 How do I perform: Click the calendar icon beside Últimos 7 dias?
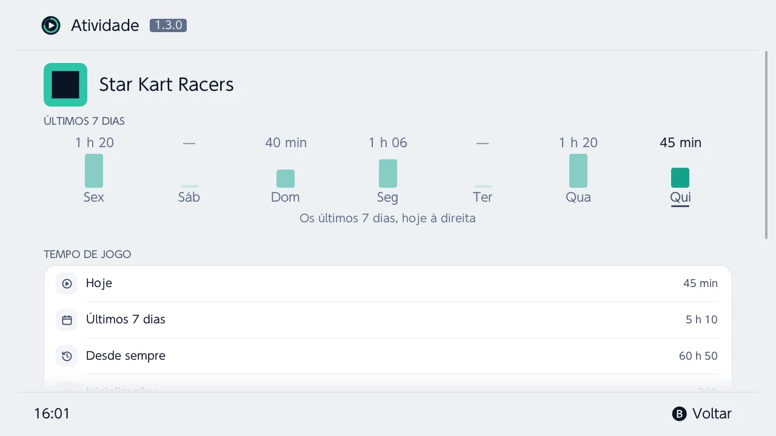click(67, 320)
